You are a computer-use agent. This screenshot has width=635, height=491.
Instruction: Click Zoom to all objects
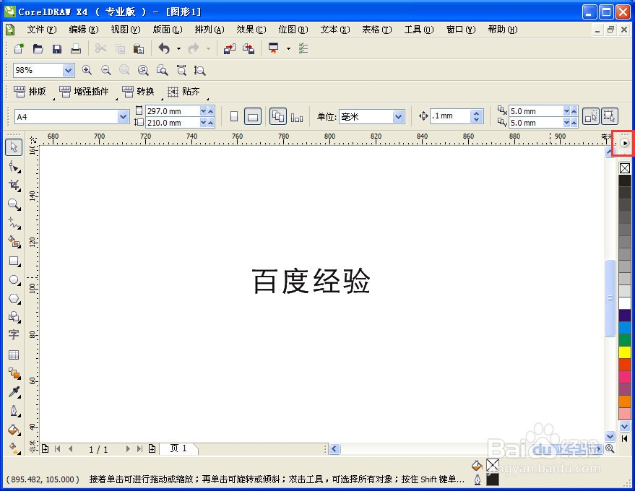point(143,71)
